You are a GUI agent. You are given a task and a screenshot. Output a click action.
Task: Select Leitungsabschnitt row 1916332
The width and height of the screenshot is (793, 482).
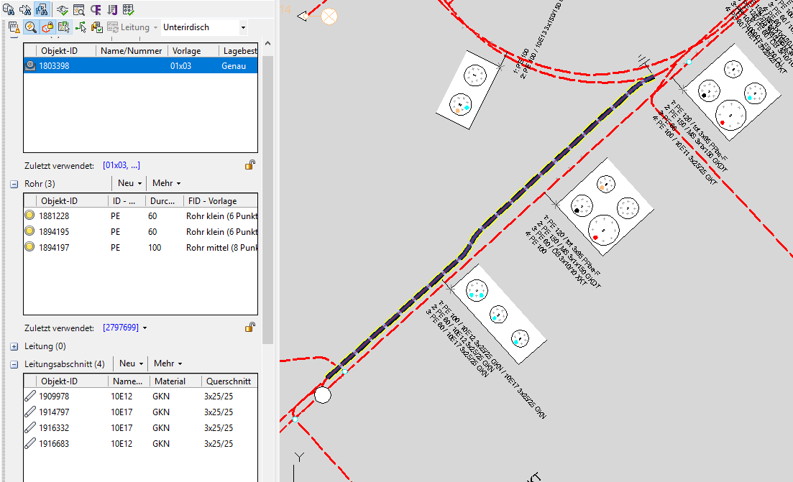[141, 427]
